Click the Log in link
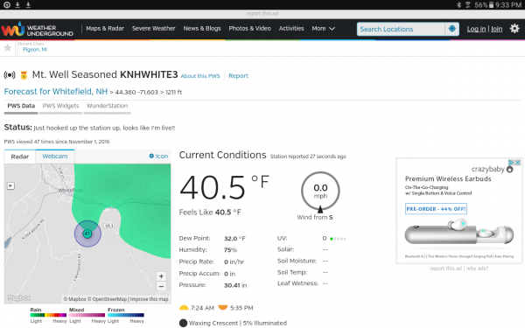This screenshot has height=328, width=525. [476, 29]
